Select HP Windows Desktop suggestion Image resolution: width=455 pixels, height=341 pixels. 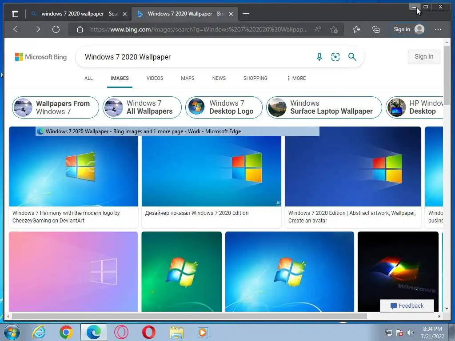pos(415,107)
